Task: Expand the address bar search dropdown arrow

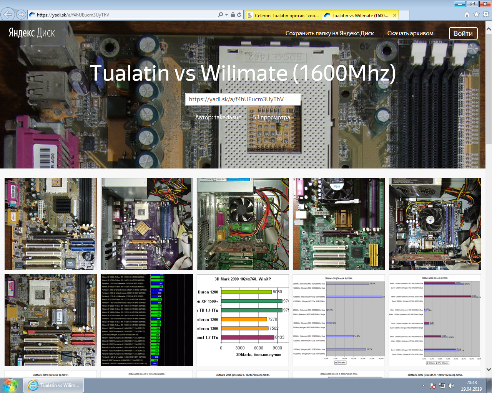Action: 226,15
